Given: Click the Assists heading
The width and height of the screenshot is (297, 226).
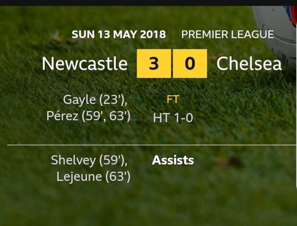Looking at the screenshot, I should tap(173, 160).
